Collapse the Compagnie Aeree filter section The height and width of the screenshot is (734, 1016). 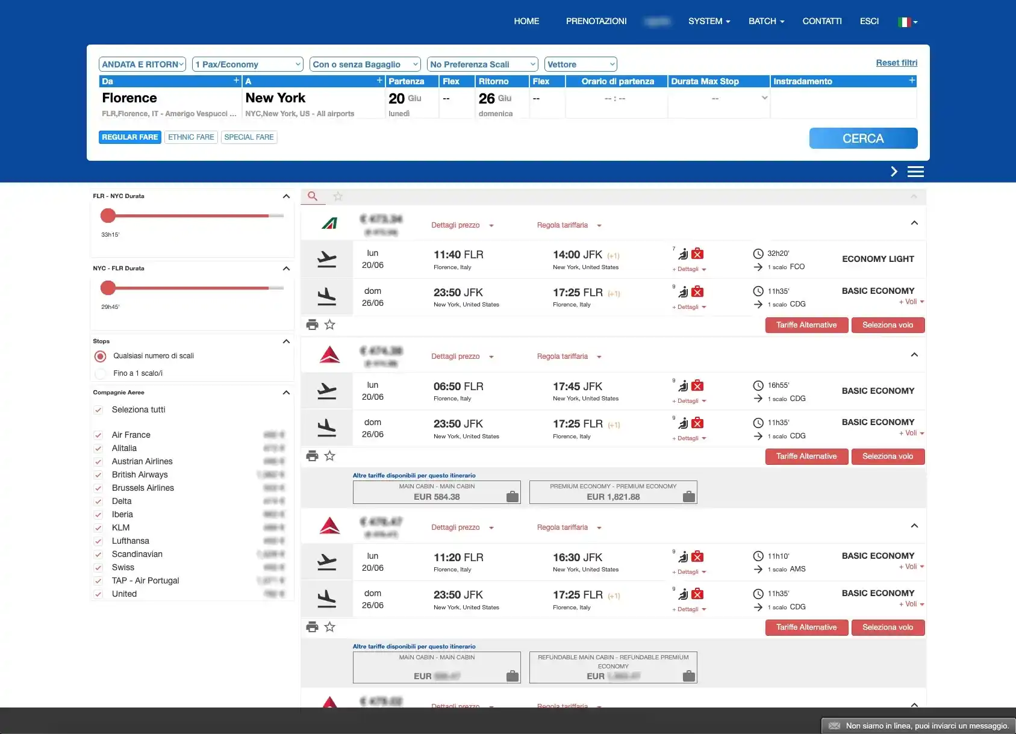[286, 393]
